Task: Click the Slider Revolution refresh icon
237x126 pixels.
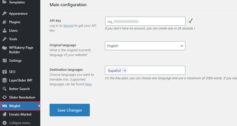Action: coord(4,97)
